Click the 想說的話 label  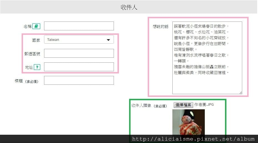tap(161, 27)
